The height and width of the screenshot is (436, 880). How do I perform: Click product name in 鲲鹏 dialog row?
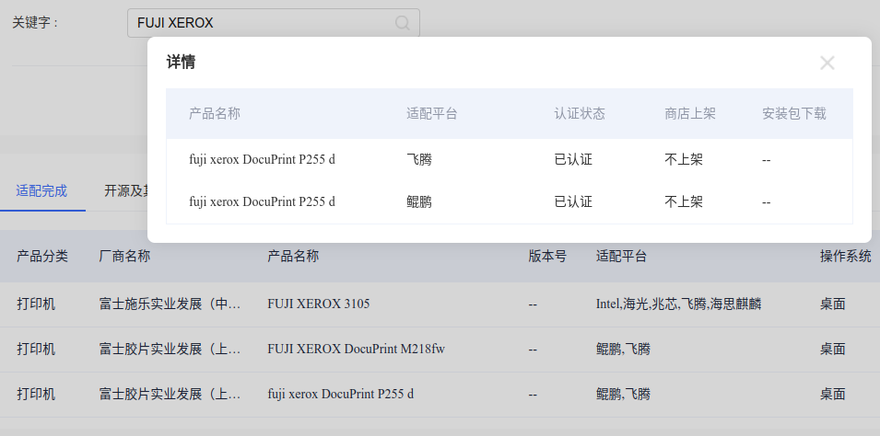262,201
